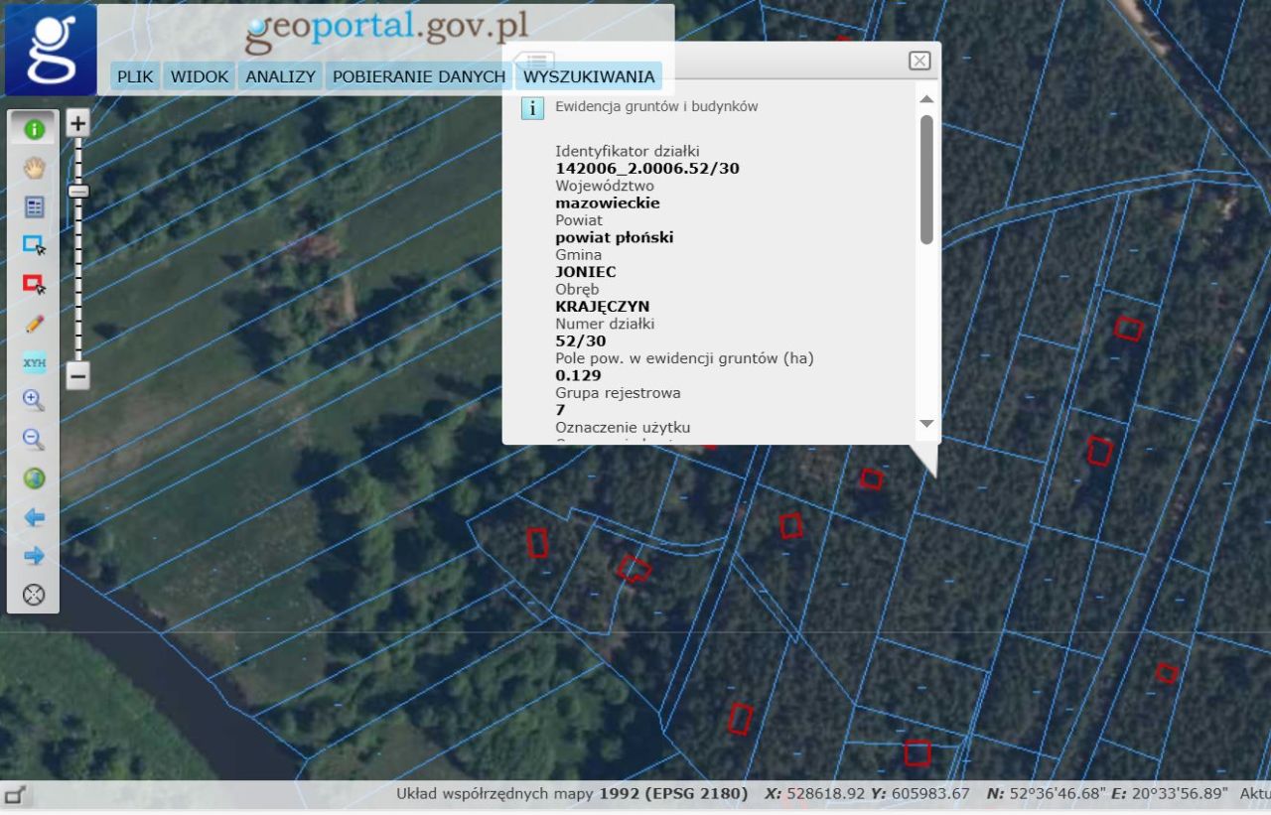Click the plus button on zoom slider

[x=77, y=124]
